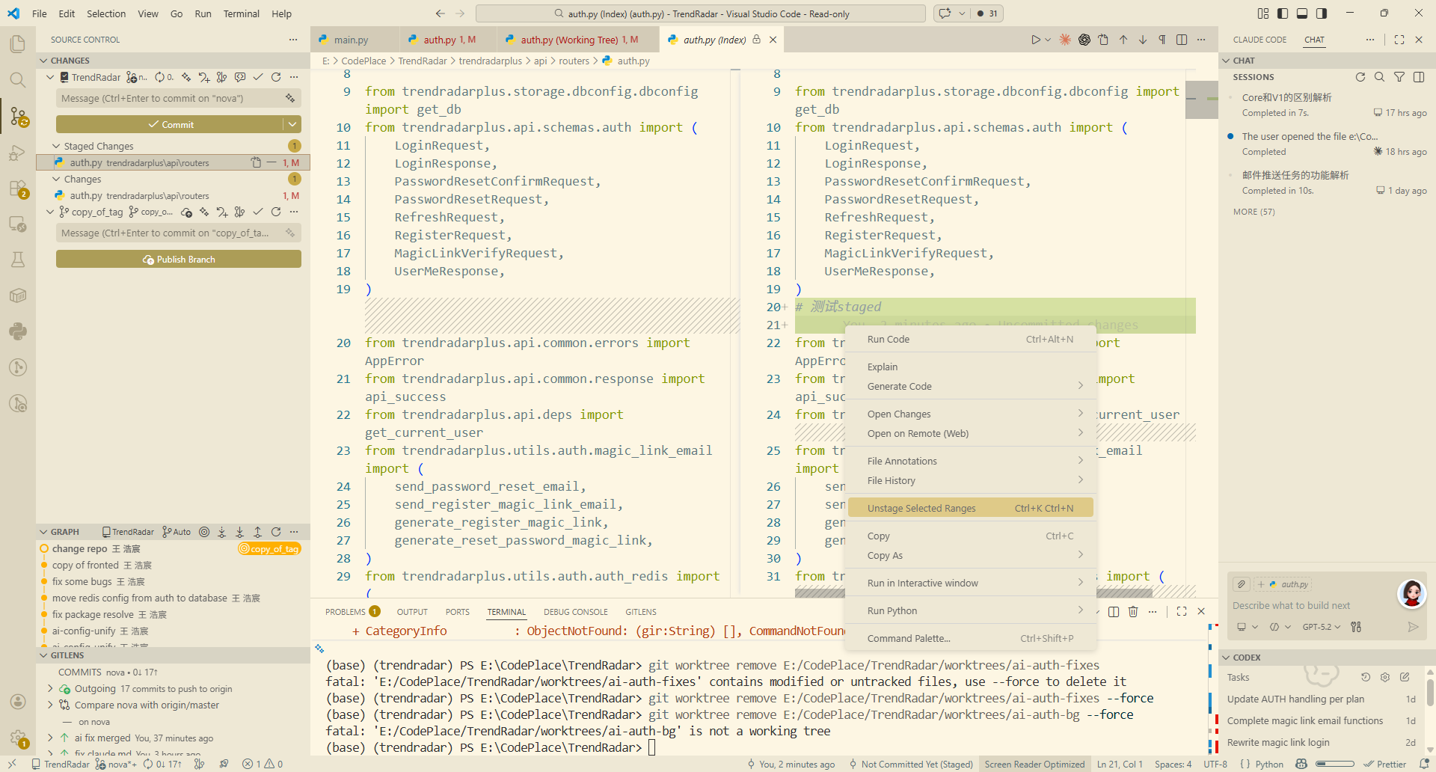Open the Run and Debug view
This screenshot has width=1436, height=772.
click(18, 153)
